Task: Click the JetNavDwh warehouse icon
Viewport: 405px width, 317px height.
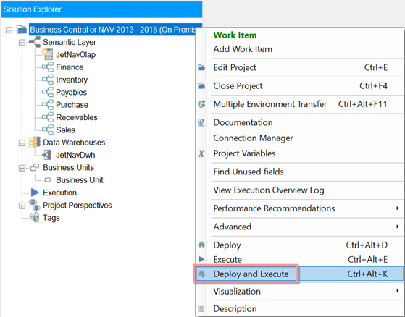Action: 47,155
